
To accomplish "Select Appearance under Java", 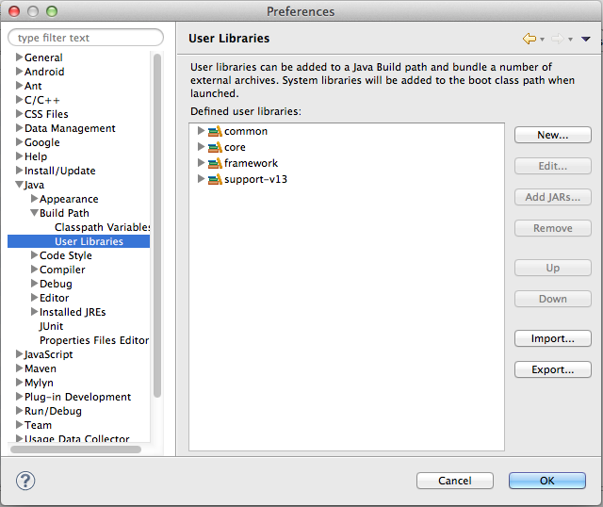I will (69, 199).
